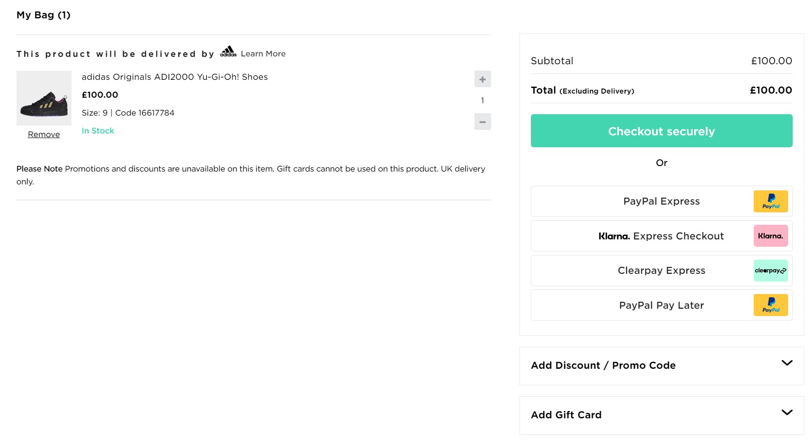Click the Subtotal £100.00 amount

pyautogui.click(x=772, y=61)
